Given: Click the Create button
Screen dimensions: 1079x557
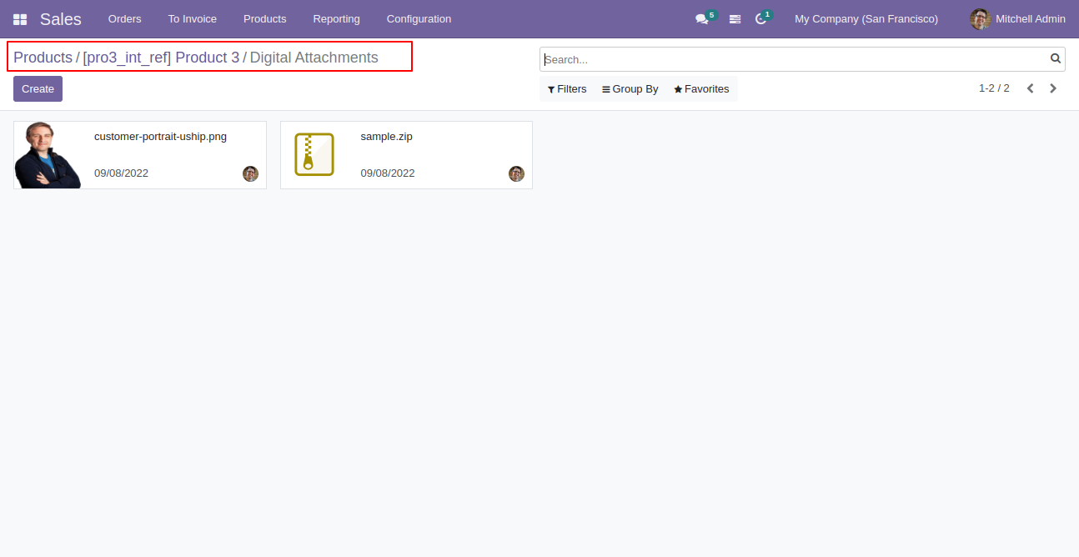Looking at the screenshot, I should [38, 89].
